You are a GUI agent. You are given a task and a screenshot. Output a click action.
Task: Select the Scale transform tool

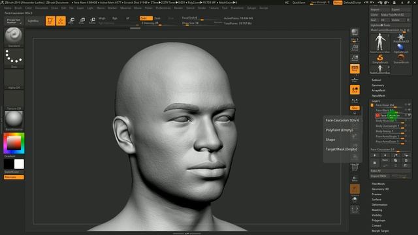coord(82,21)
